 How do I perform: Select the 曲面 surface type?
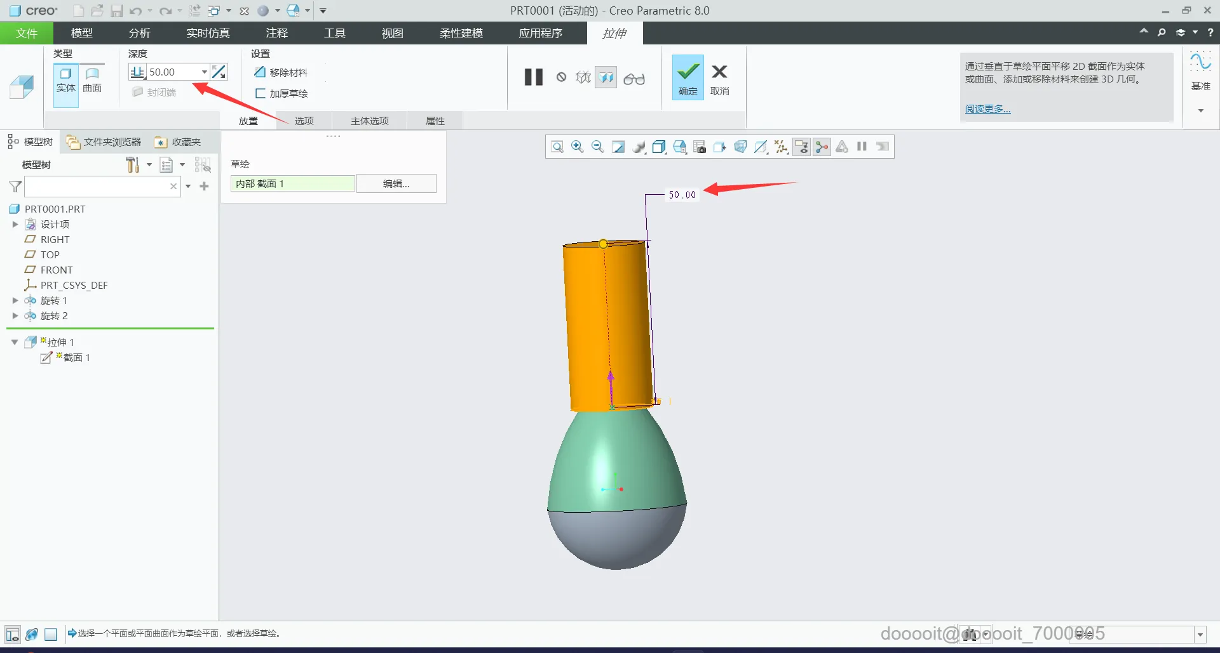[x=92, y=80]
